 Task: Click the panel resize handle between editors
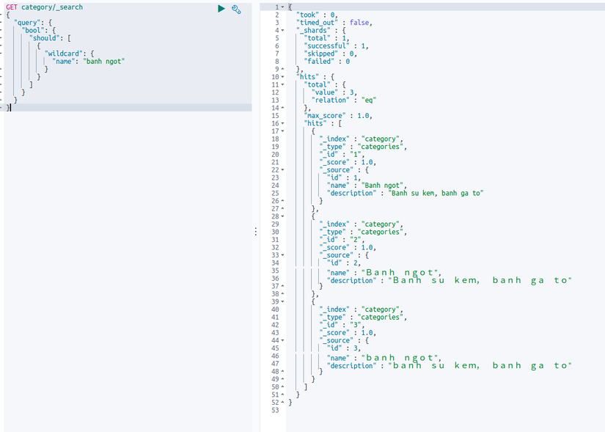255,231
